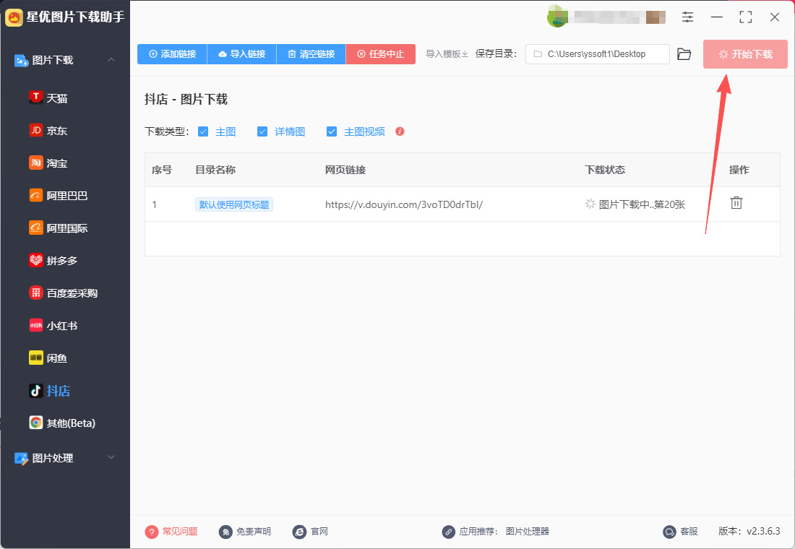Open 拼多多 image download
The width and height of the screenshot is (795, 549).
click(53, 260)
